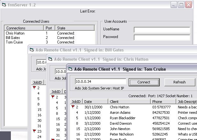Highlight the Bill Gates connection on port 2
Image resolution: width=197 pixels, height=140 pixels.
[13, 38]
